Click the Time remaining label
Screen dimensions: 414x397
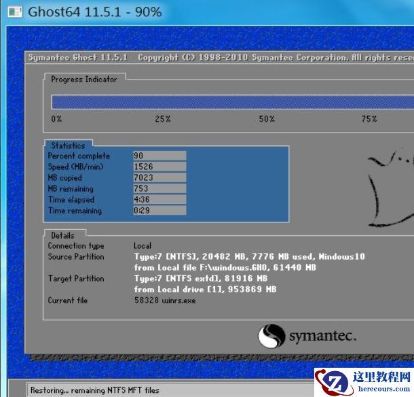pyautogui.click(x=75, y=211)
